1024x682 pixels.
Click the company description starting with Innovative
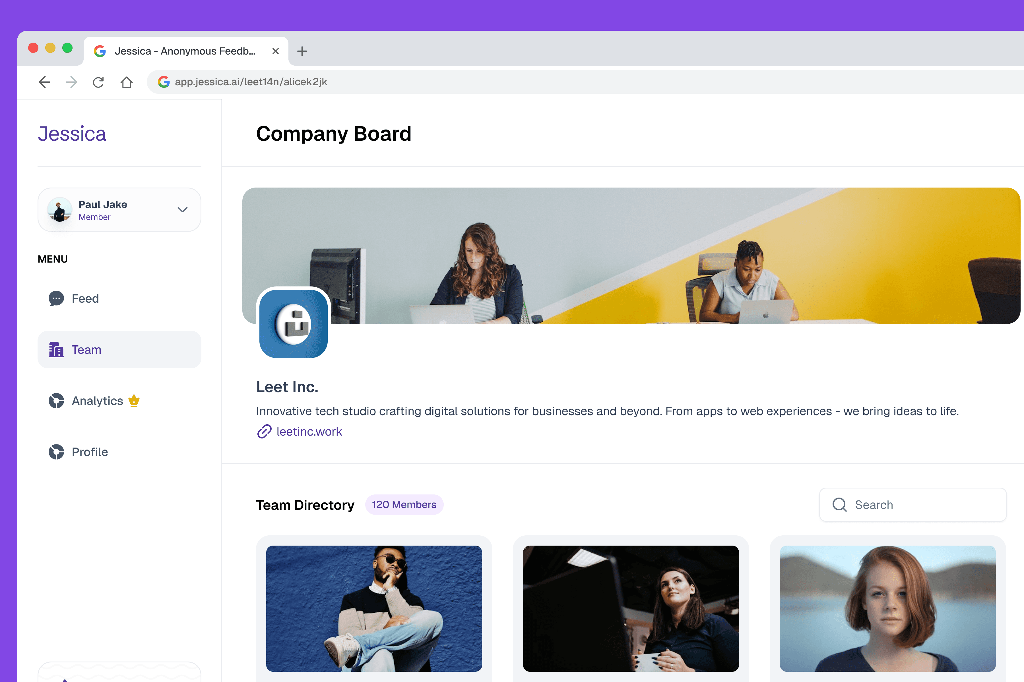pos(607,411)
